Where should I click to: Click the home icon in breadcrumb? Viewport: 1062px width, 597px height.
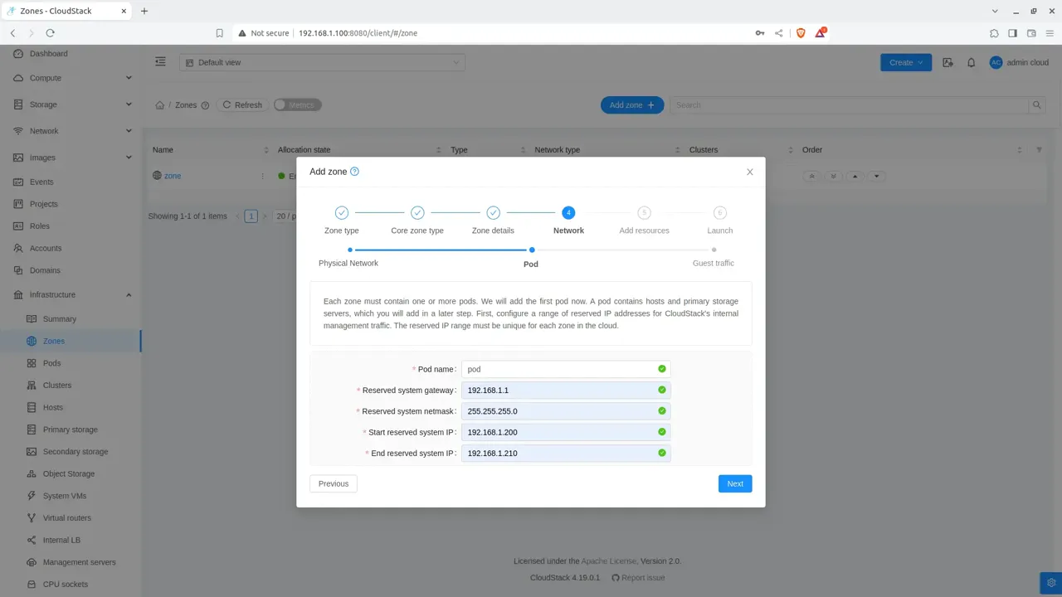pyautogui.click(x=160, y=105)
